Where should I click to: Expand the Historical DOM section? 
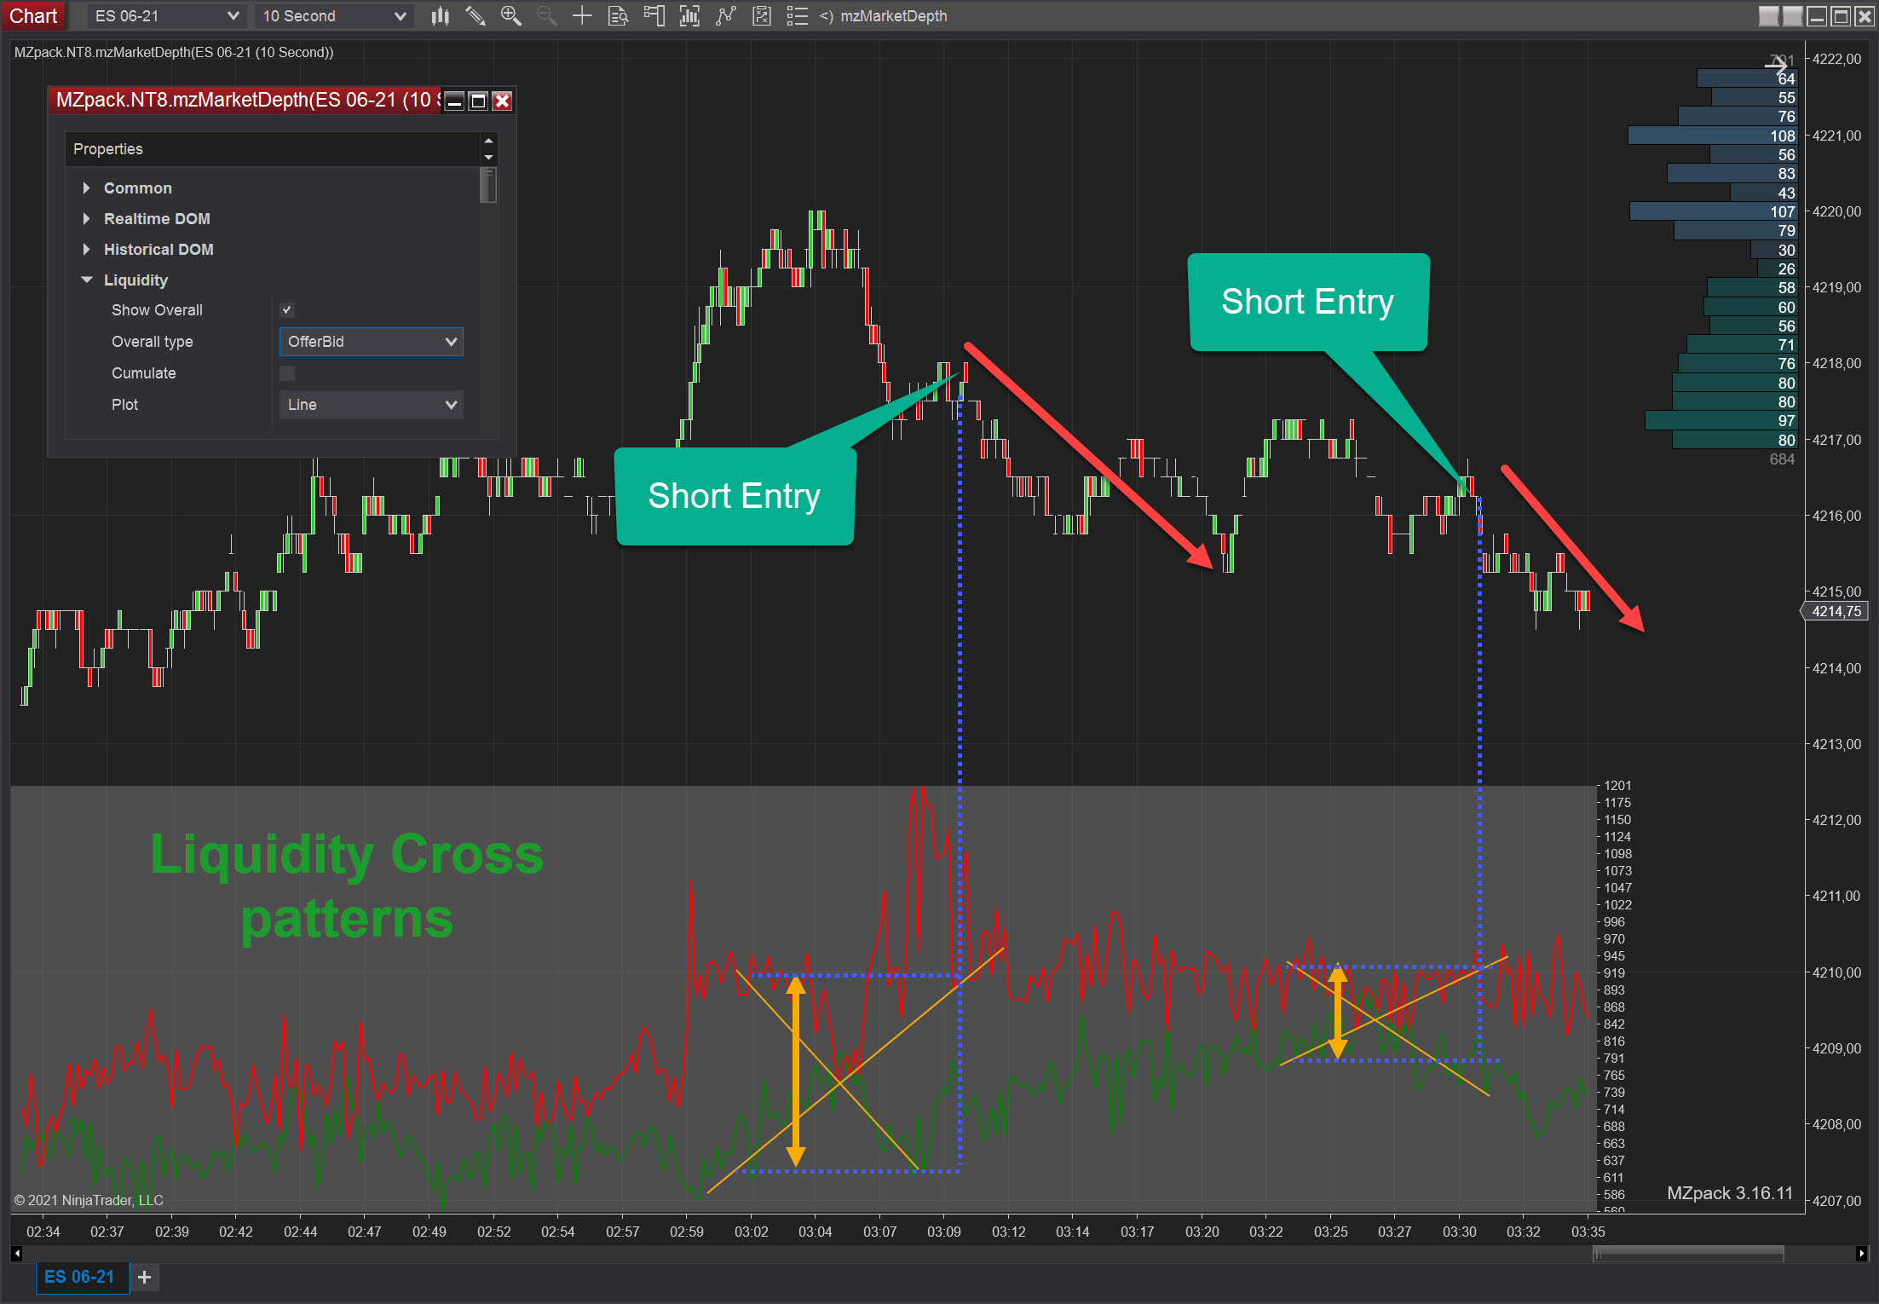(86, 250)
